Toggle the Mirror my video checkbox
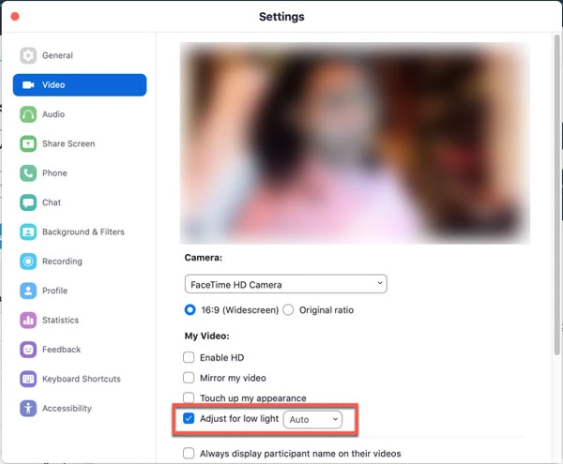Screen dimensions: 563x464 point(190,378)
